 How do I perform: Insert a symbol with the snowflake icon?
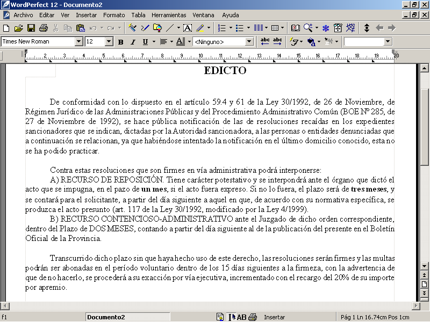(325, 27)
